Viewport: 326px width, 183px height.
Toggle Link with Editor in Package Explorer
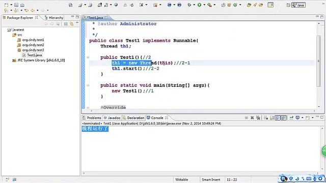tap(71, 24)
